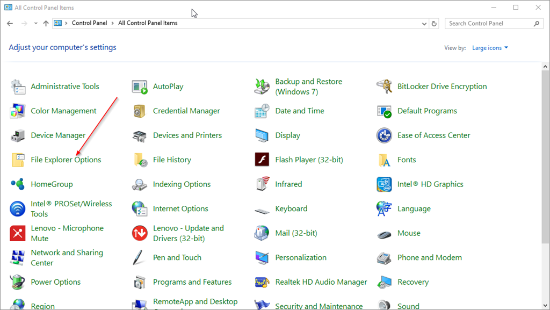Open the Sound link
550x310 pixels.
click(x=408, y=306)
